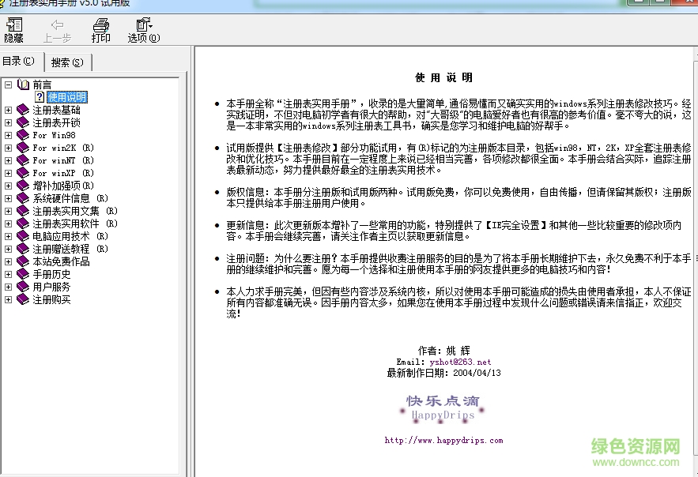Click the book icon beside 手册历史
Image resolution: width=698 pixels, height=477 pixels.
pyautogui.click(x=21, y=274)
